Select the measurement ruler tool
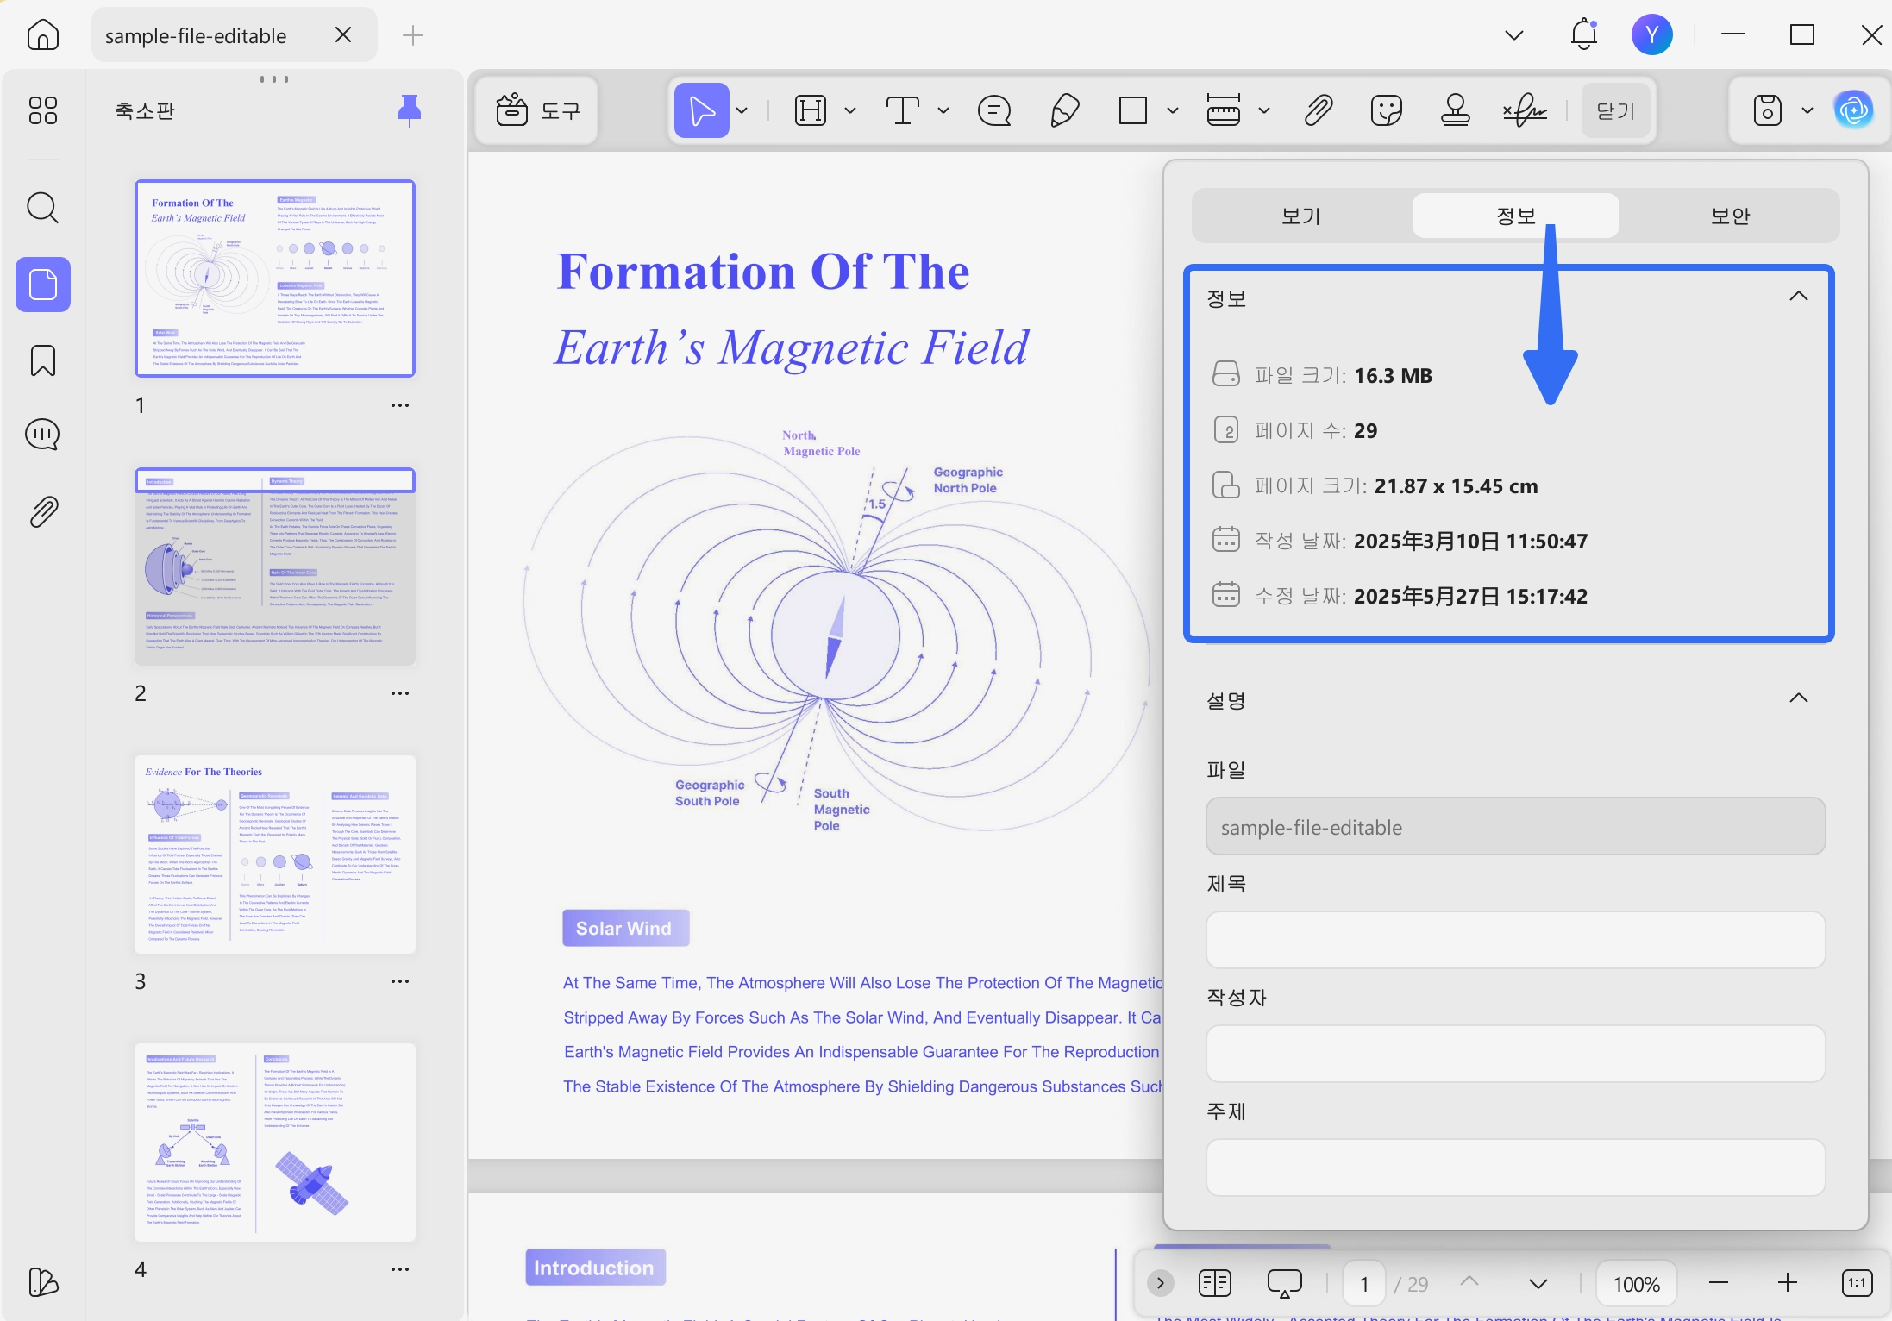Viewport: 1892px width, 1321px height. 1224,110
